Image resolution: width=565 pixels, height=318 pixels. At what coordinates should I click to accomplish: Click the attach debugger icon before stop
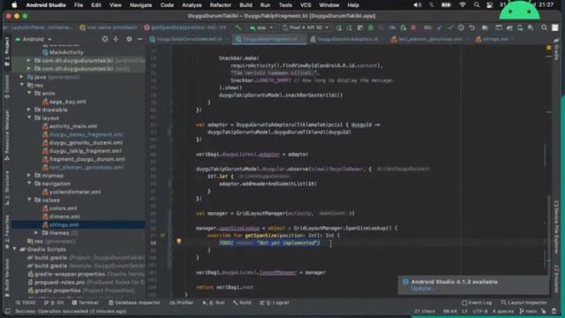(x=403, y=27)
